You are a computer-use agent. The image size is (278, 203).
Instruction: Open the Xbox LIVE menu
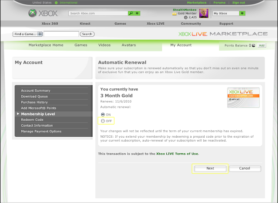click(156, 23)
